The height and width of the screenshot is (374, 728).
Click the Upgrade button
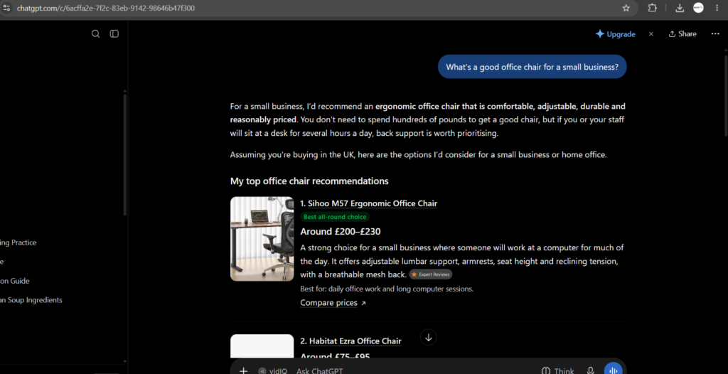click(615, 34)
